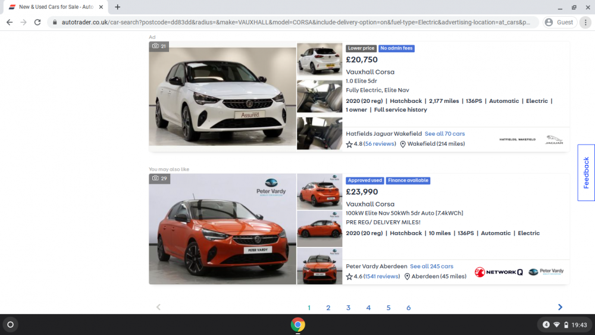Click the Peter Vardy dealer logo
The width and height of the screenshot is (595, 335).
click(546, 272)
